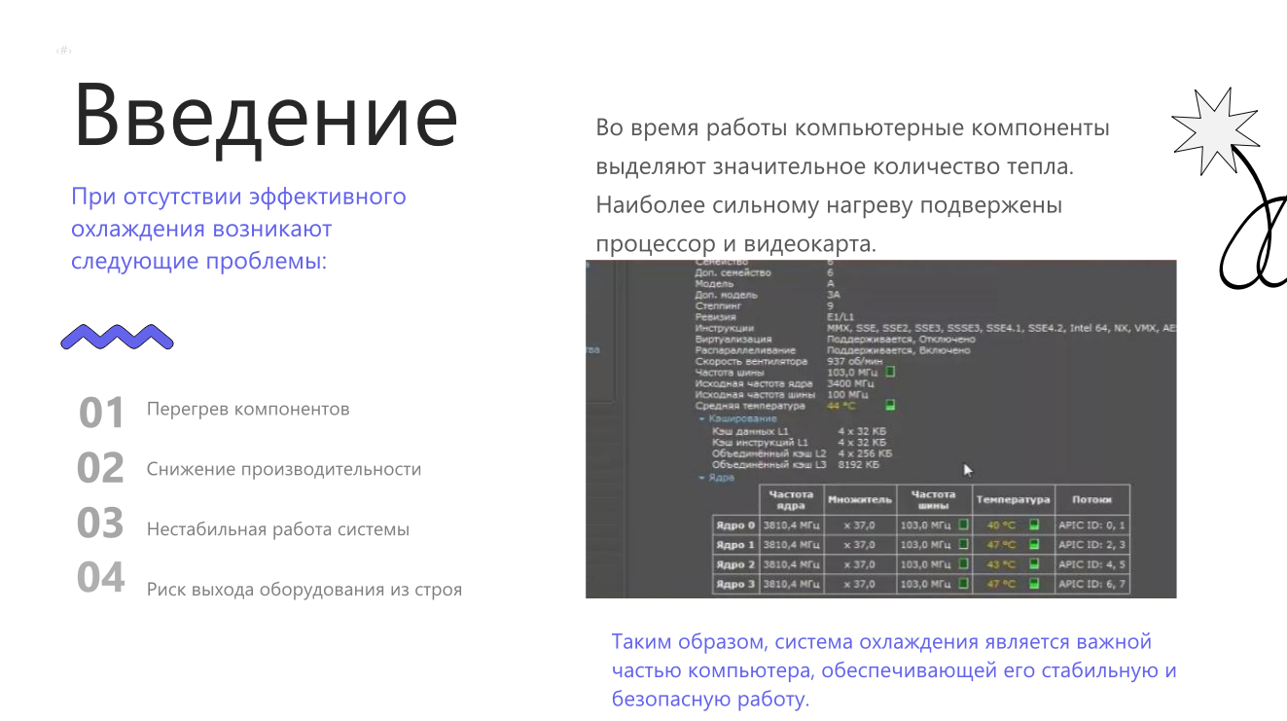Click the green gauge icon beside average temperature 44 °C
Screen dimensions: 1287x721
(890, 405)
